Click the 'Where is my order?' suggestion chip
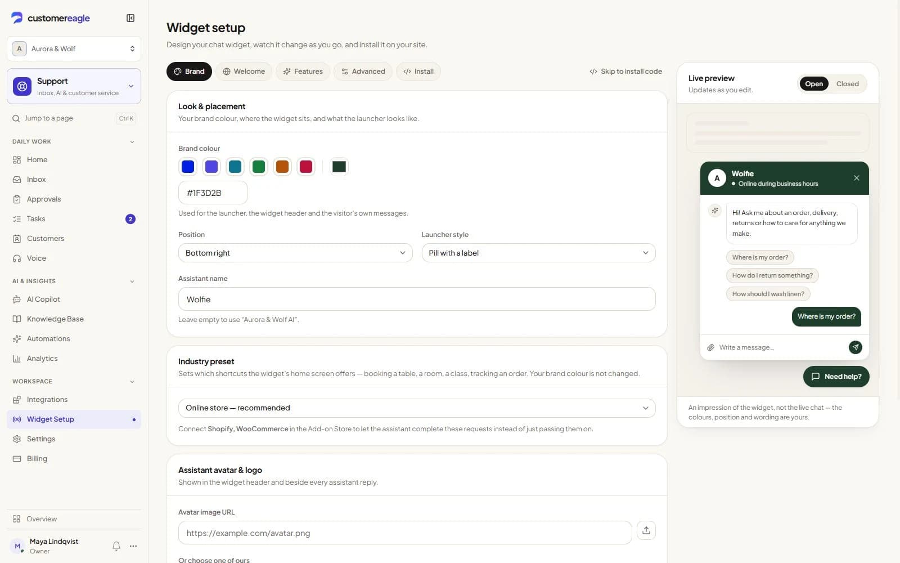 (760, 257)
